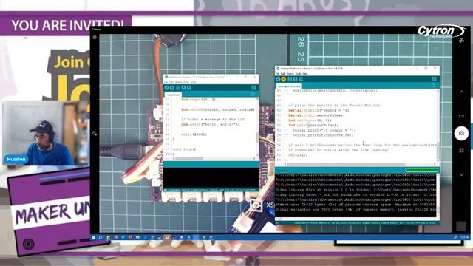Open File menu in HelloWorld window
Image resolution: width=473 pixels, height=266 pixels.
[x=166, y=82]
